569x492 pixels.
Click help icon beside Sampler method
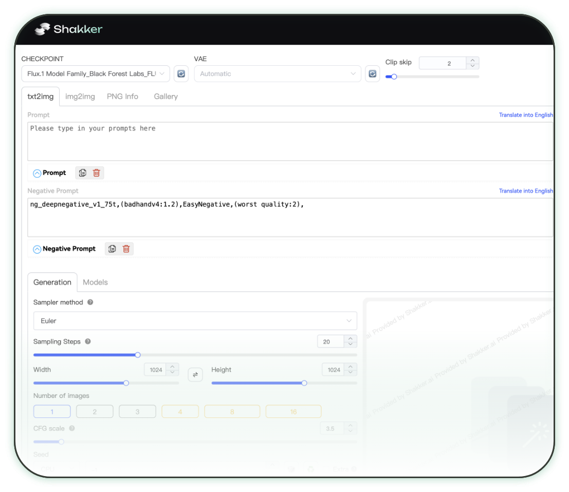(x=90, y=302)
